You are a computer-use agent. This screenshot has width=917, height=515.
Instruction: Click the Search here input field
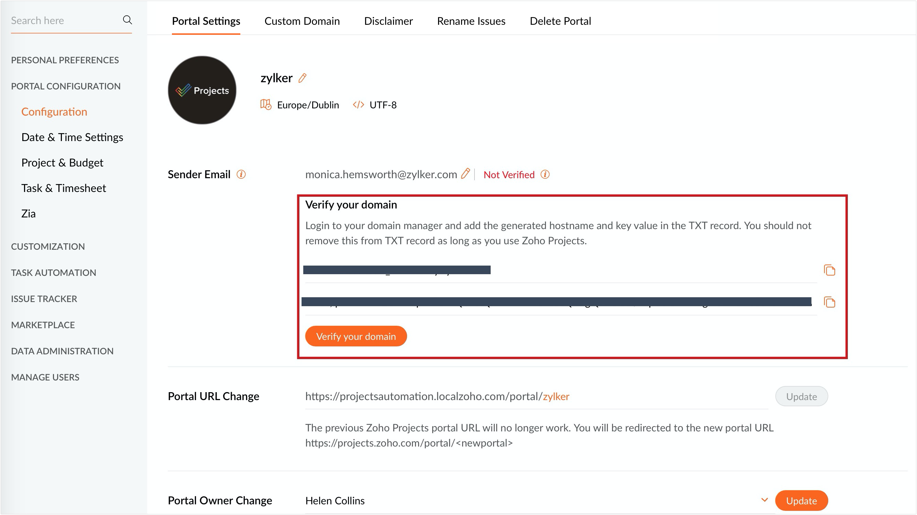pos(64,21)
